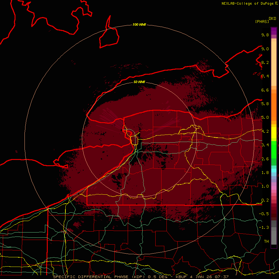The image size is (279, 279).
Task: Click the 07:37 timestamp
Action: tap(221, 277)
